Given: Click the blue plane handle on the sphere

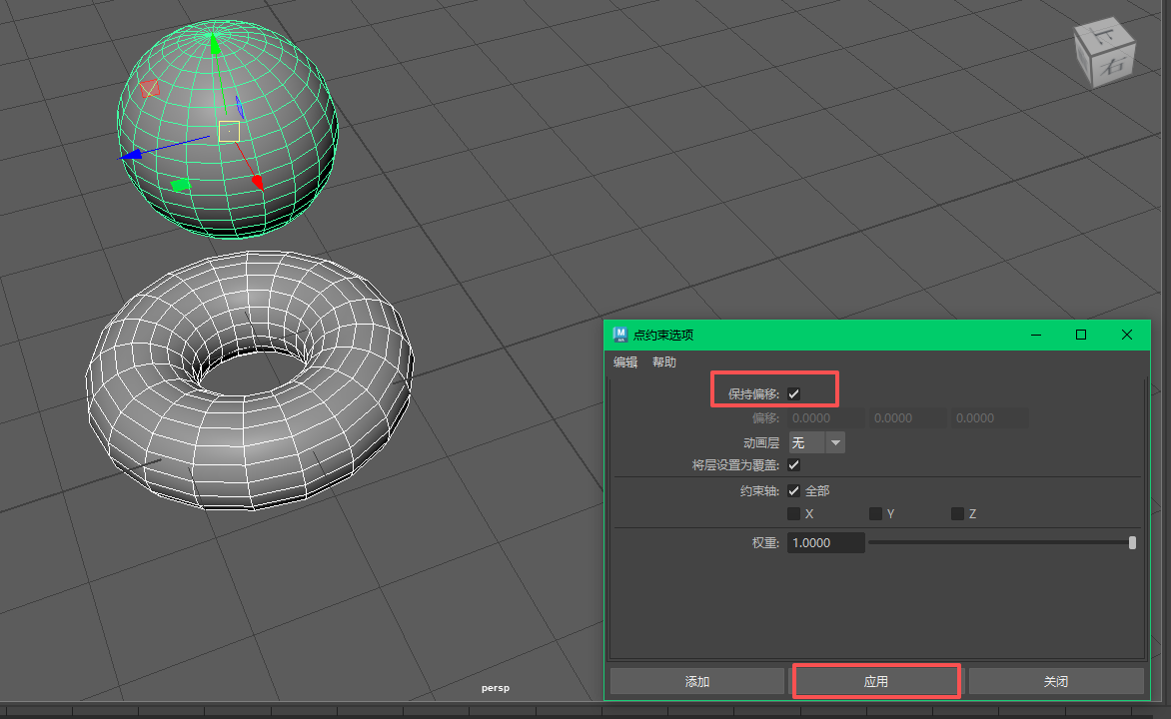Looking at the screenshot, I should pos(240,107).
